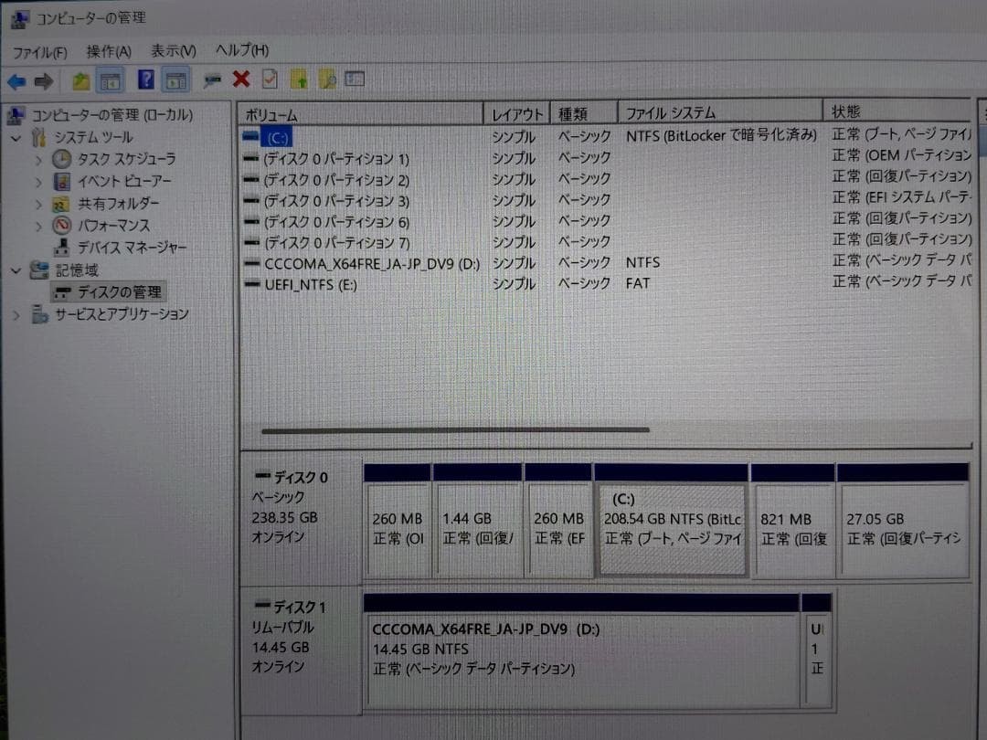Open the ファイル(F) menu
This screenshot has height=740, width=987.
39,51
